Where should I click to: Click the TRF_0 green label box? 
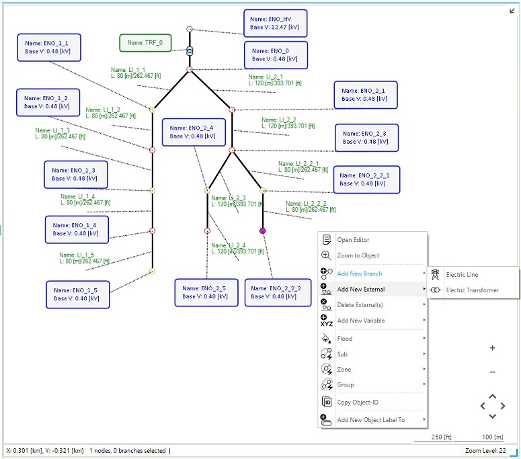point(145,43)
